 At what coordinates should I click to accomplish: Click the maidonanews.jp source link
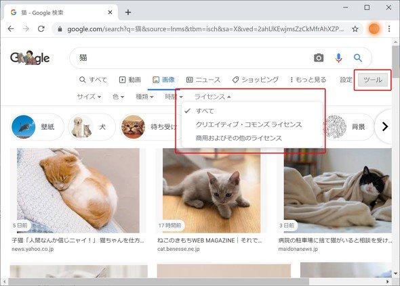pyautogui.click(x=298, y=249)
